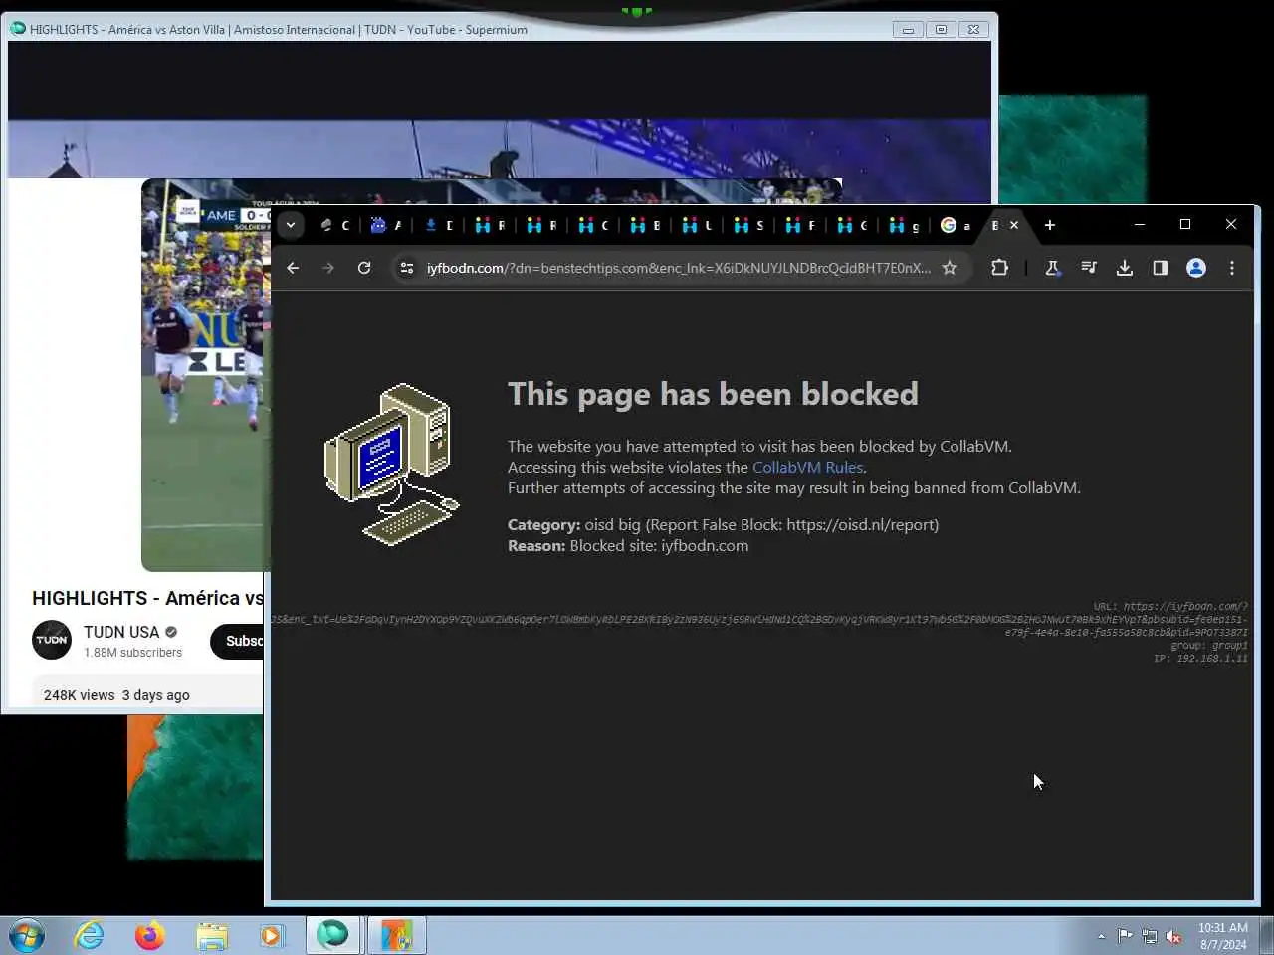Switch to the tab with blue ghost icon
This screenshot has width=1274, height=955.
(386, 226)
